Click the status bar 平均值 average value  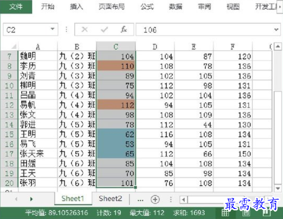coord(57,213)
